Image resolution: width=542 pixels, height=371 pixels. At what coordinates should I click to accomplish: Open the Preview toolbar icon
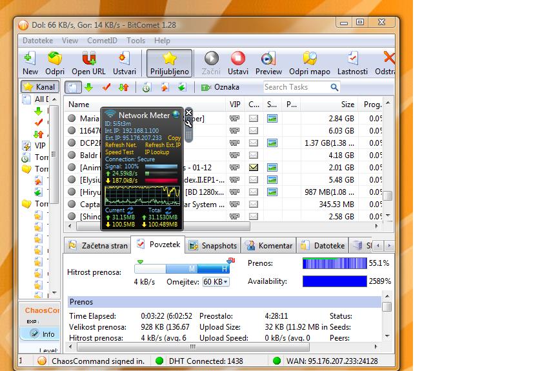[x=268, y=59]
